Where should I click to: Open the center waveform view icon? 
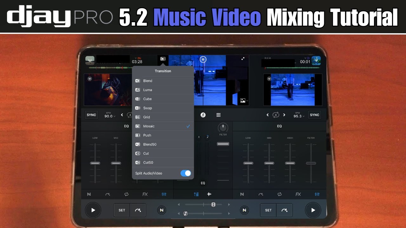(209, 194)
